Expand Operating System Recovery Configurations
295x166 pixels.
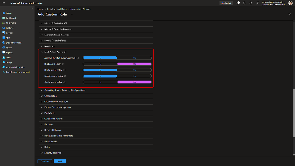tap(96, 90)
